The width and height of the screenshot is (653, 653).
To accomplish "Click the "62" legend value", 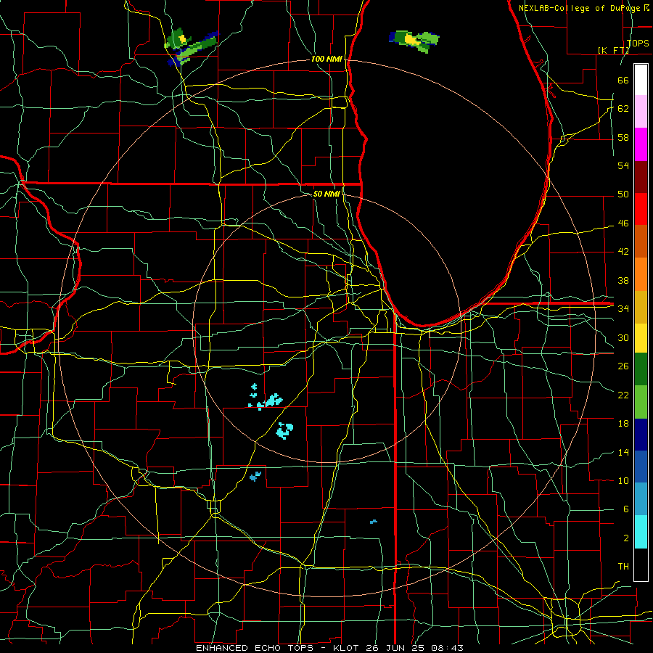I will pos(623,109).
